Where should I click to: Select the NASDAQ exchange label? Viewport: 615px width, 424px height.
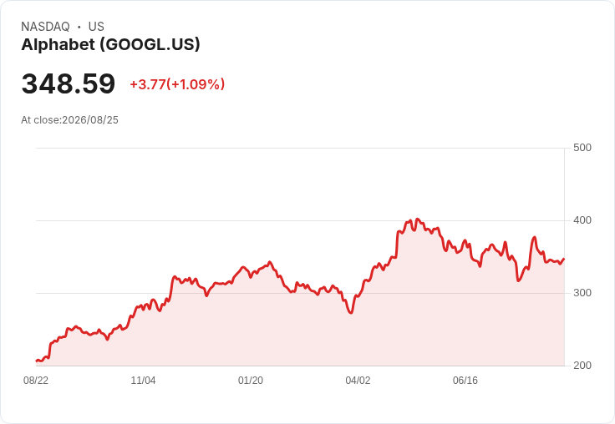click(45, 27)
